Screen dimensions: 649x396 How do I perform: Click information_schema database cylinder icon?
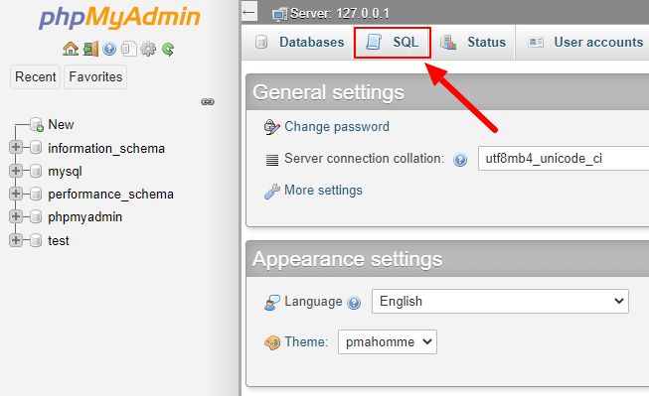tap(36, 147)
